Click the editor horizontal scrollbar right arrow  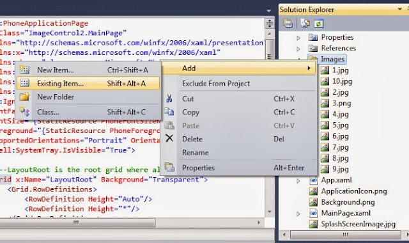[259, 223]
